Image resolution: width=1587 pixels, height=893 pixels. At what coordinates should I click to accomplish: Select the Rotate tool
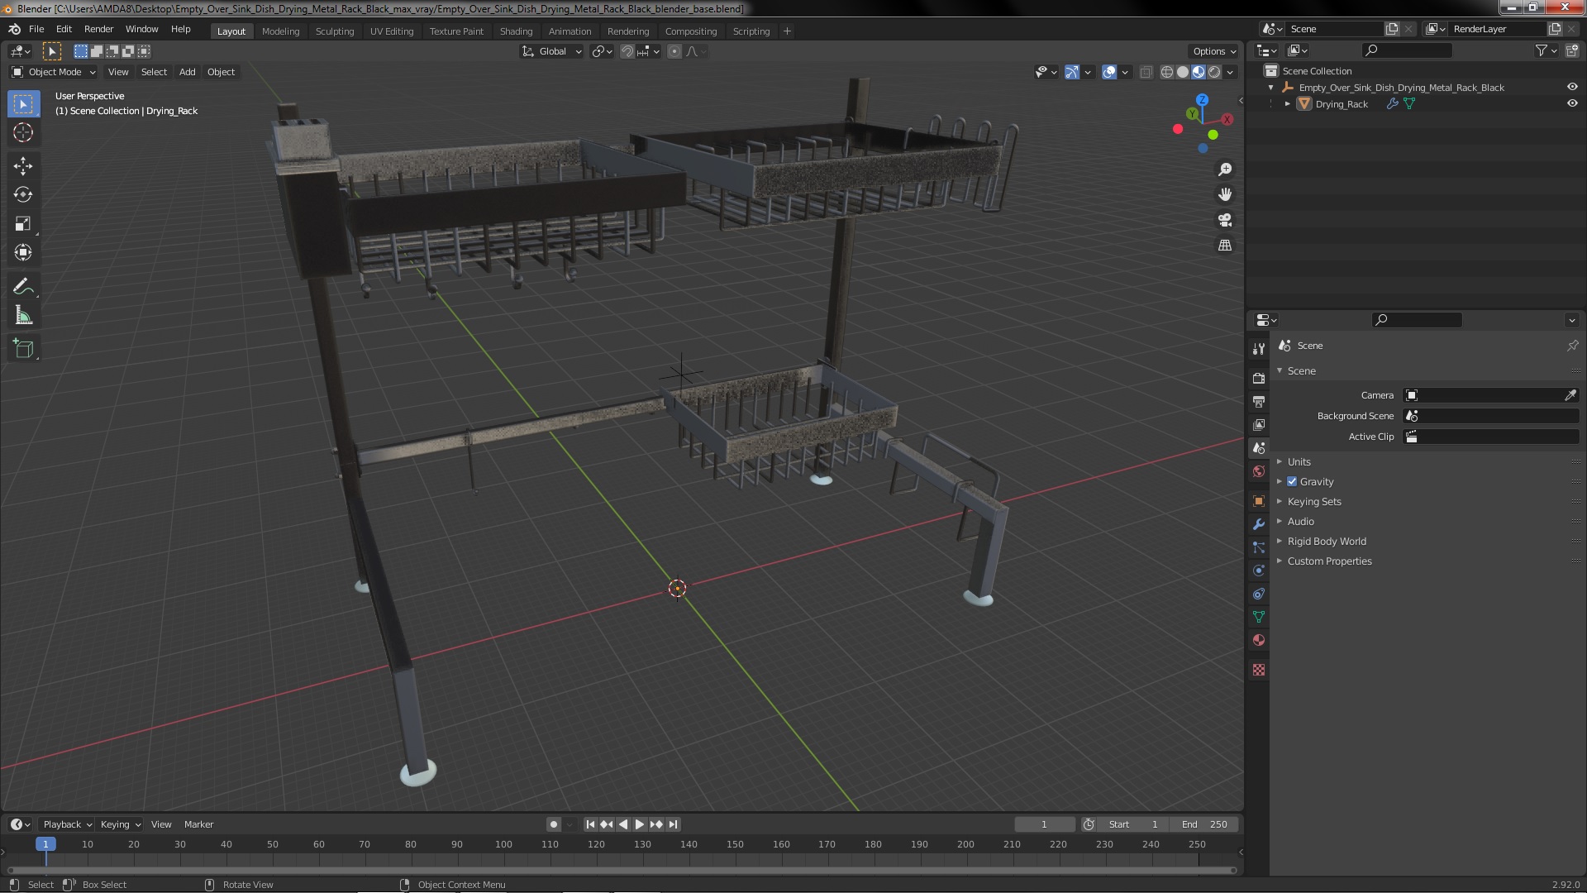(22, 194)
